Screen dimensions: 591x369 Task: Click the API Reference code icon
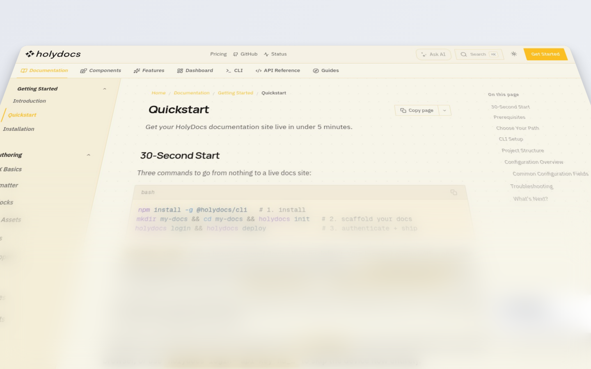click(x=259, y=71)
